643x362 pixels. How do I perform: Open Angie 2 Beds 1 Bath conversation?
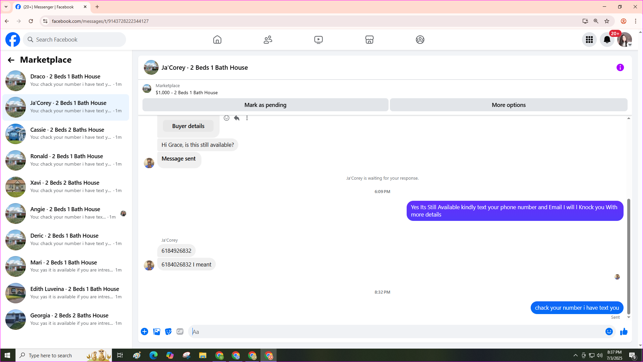click(x=66, y=213)
